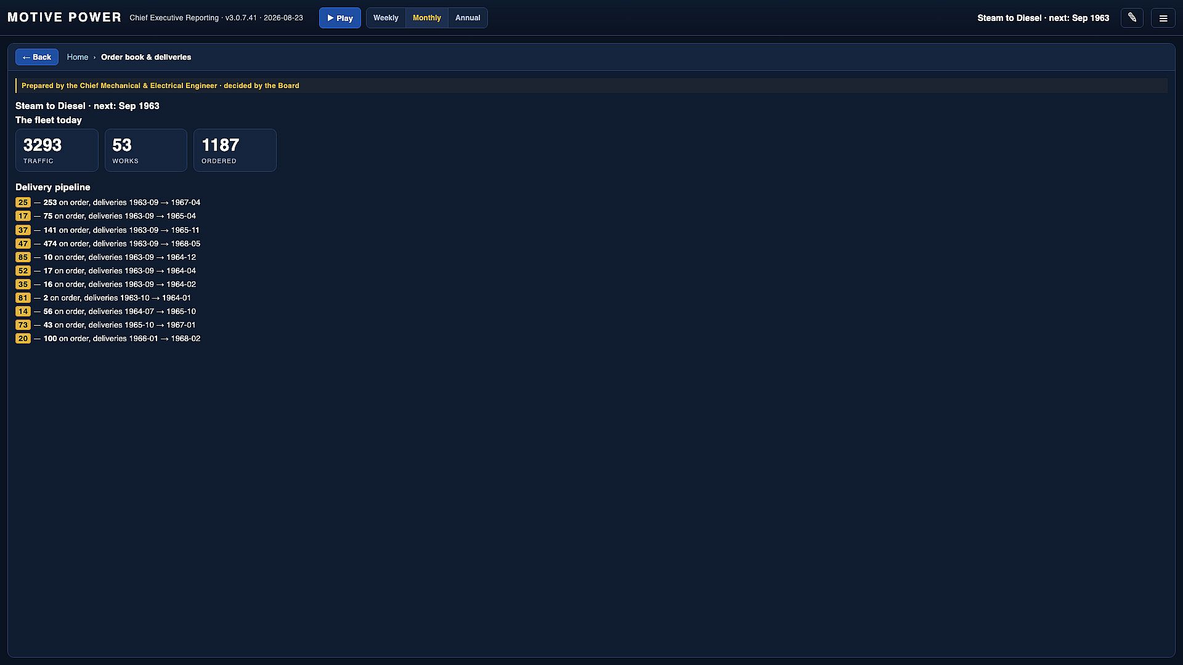
Task: Click the class 73 delivery row
Action: click(105, 325)
